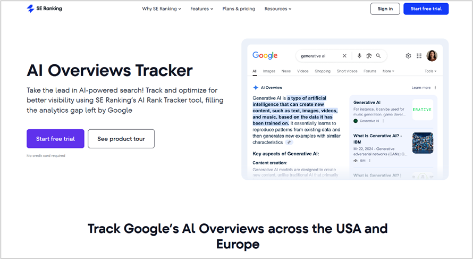Expand the Why SE Ranking menu

[162, 9]
